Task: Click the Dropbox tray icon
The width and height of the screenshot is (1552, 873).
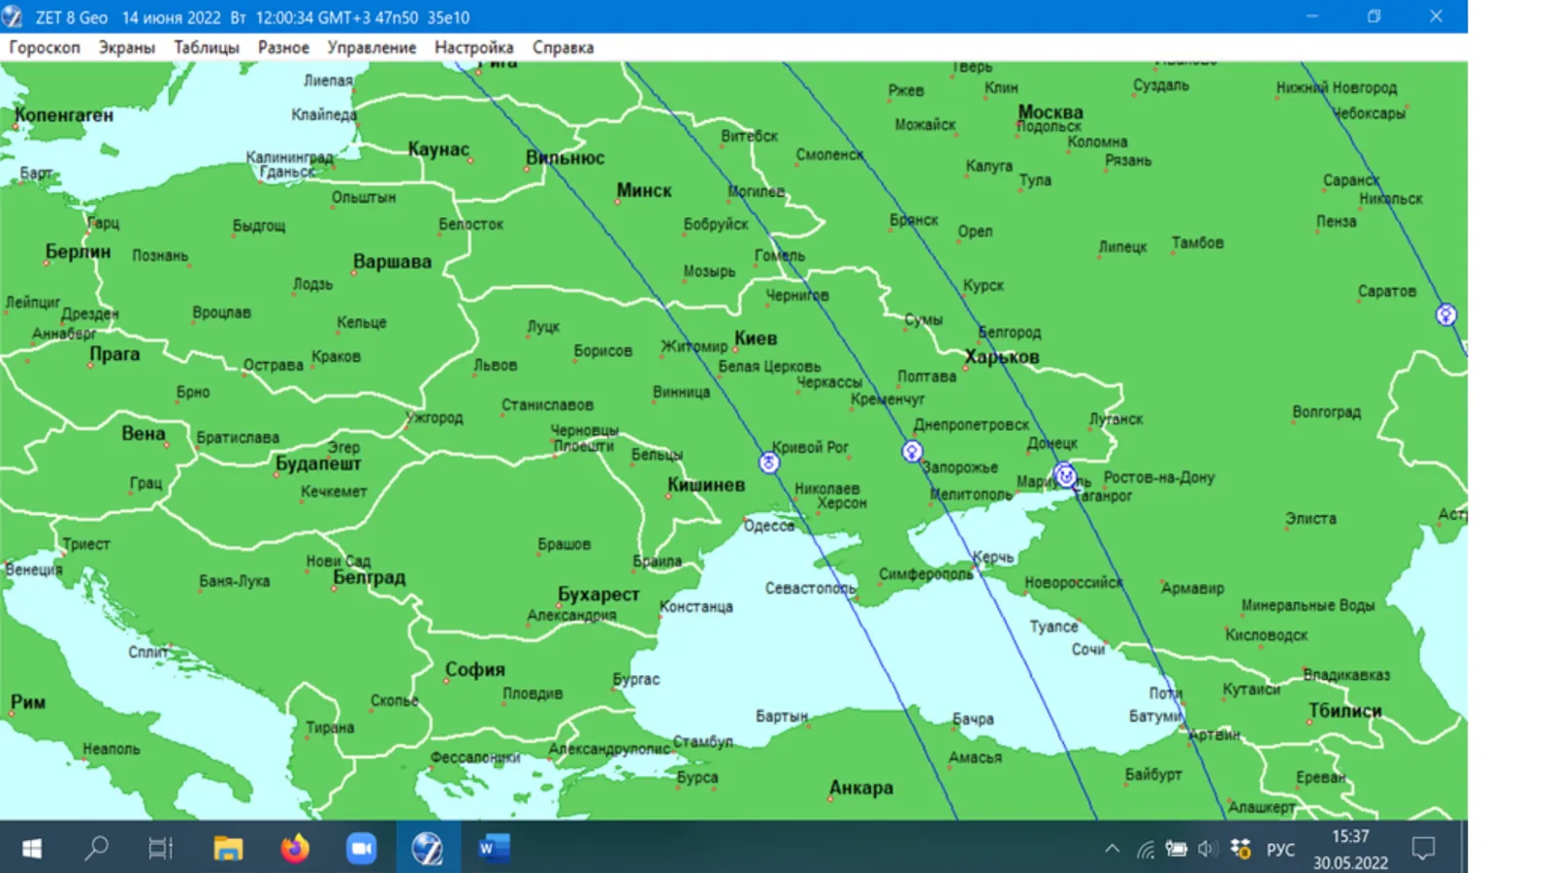Action: pos(1240,849)
